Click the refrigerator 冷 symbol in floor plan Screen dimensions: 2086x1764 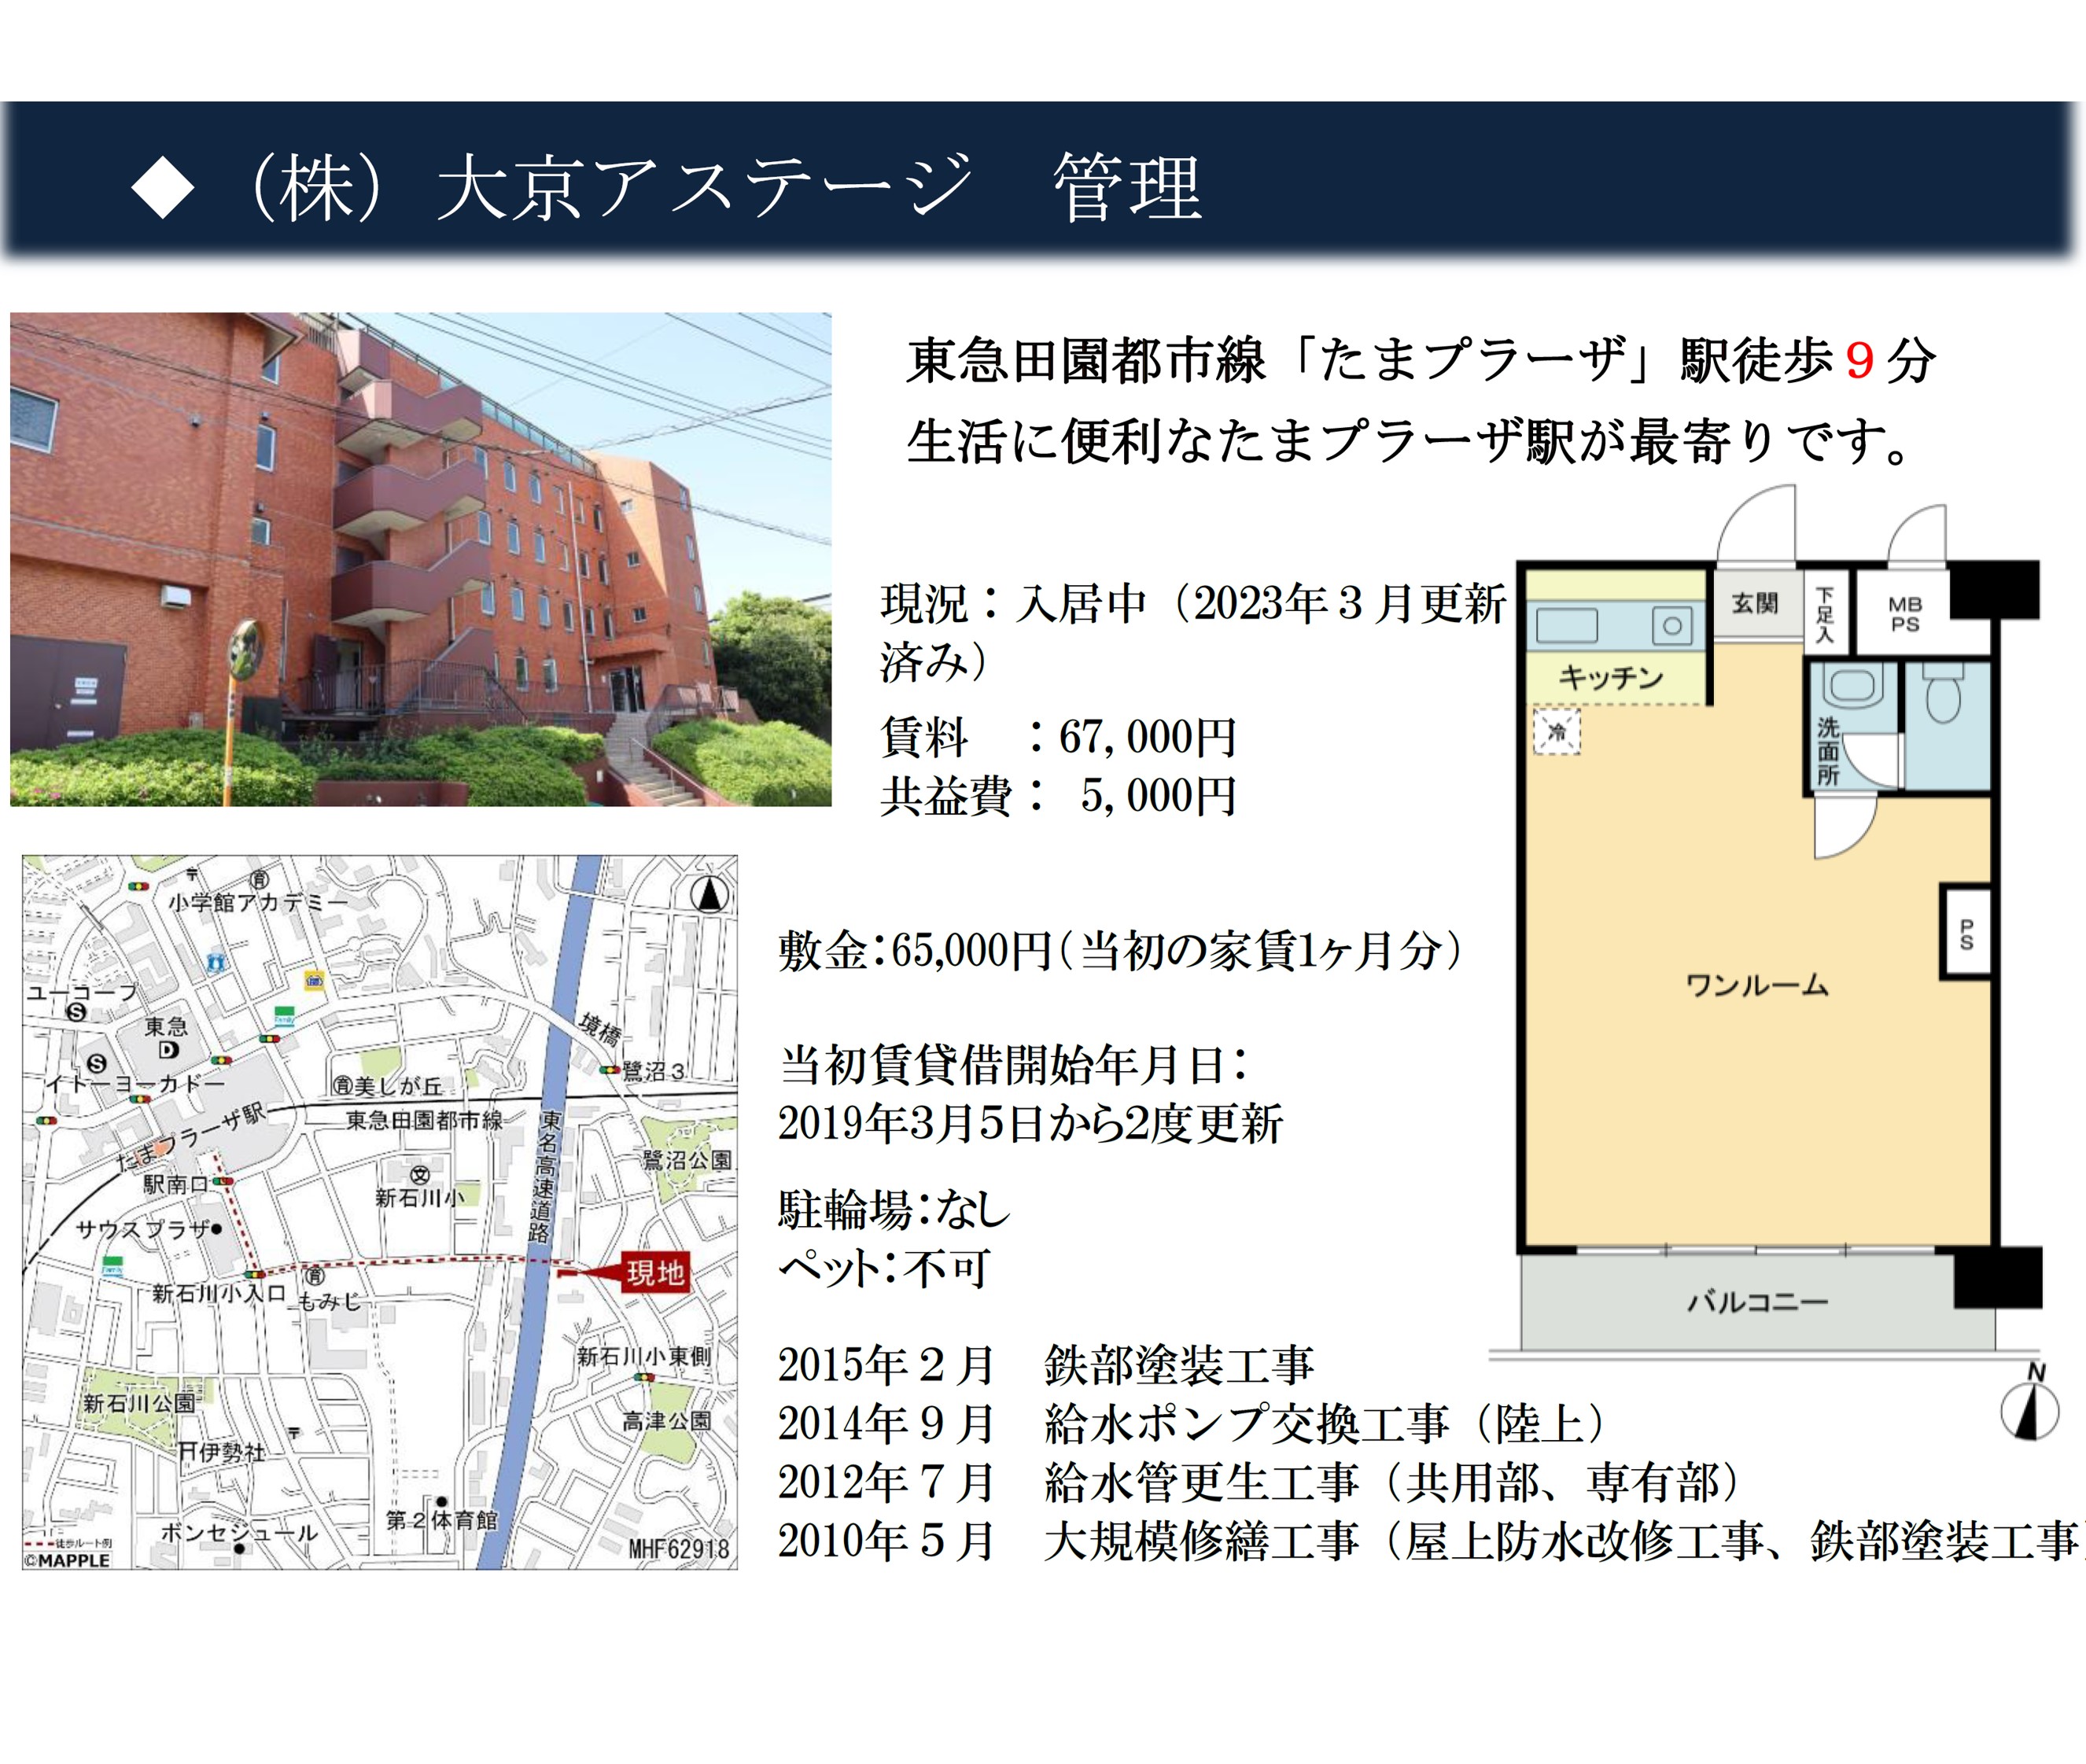pyautogui.click(x=1556, y=732)
